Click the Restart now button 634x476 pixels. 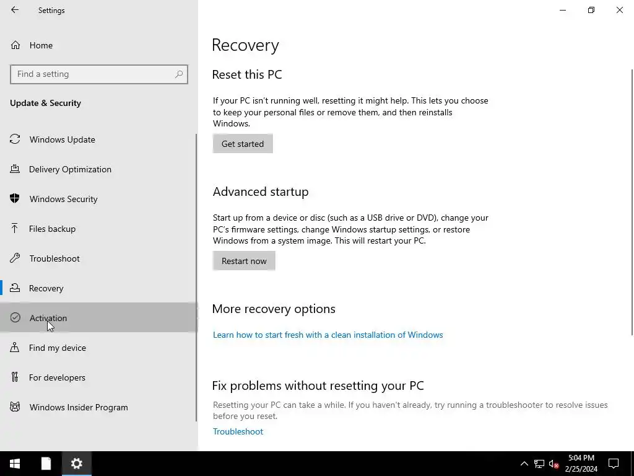pyautogui.click(x=244, y=261)
